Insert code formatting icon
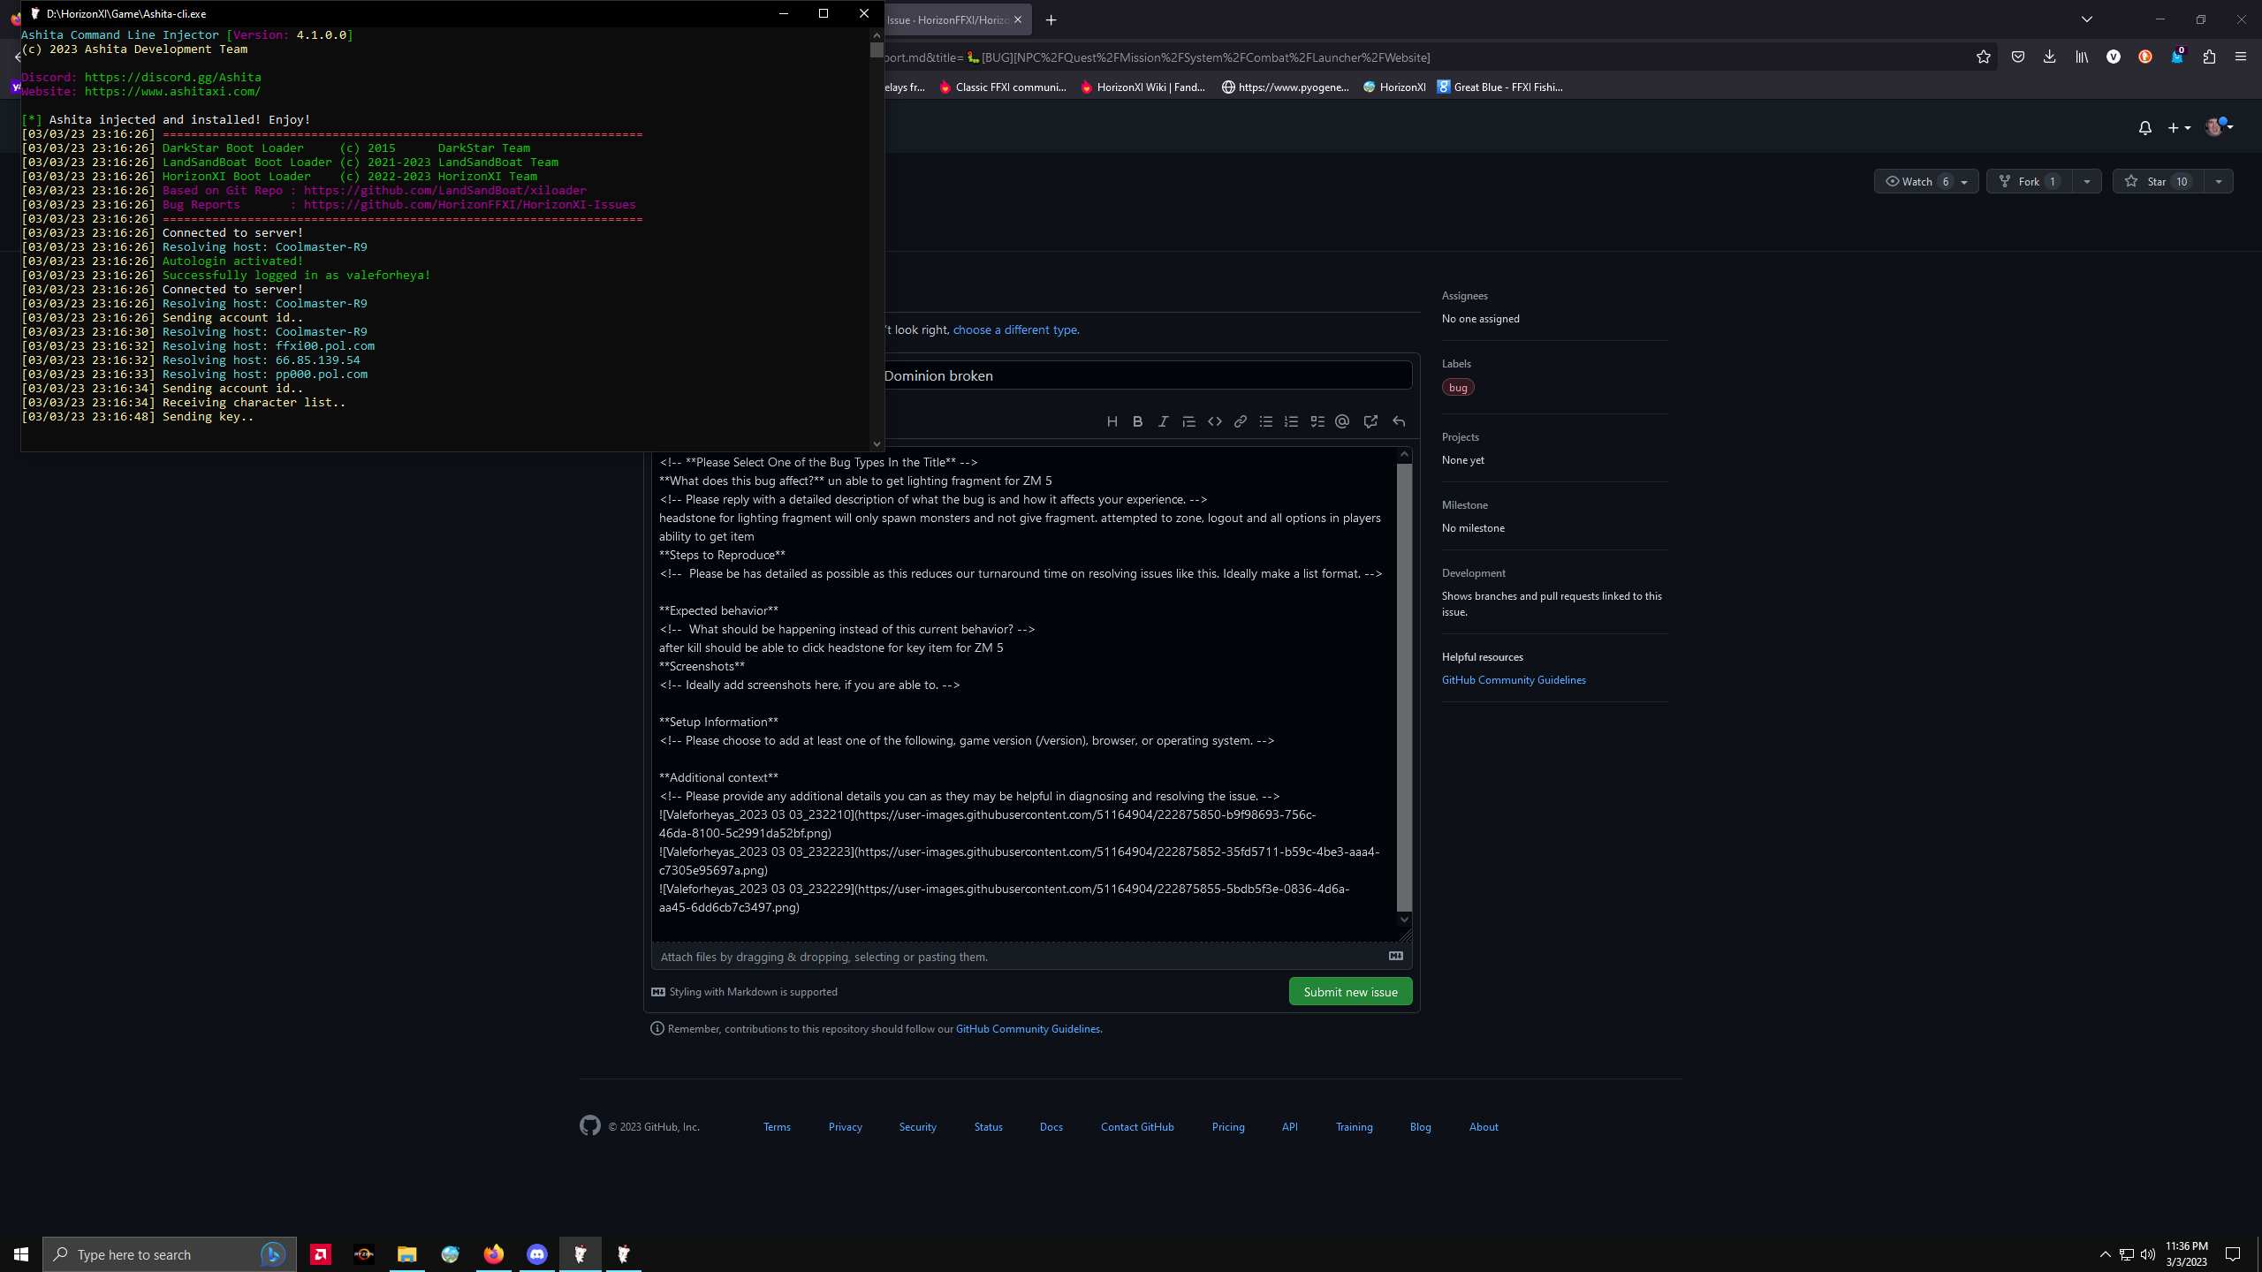The width and height of the screenshot is (2262, 1272). tap(1215, 422)
